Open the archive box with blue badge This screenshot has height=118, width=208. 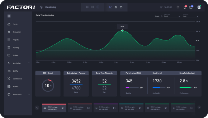click(191, 7)
